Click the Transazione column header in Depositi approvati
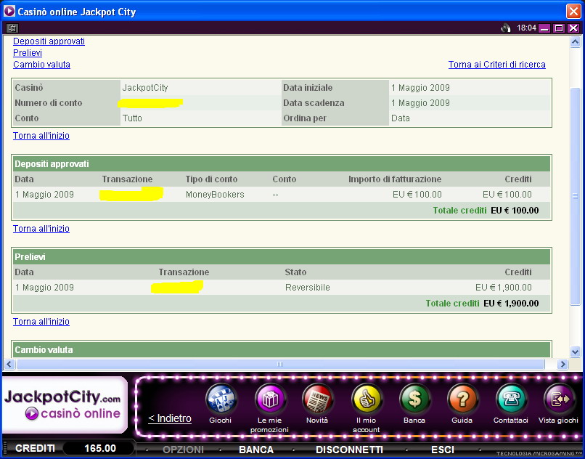This screenshot has width=585, height=459. (x=127, y=179)
